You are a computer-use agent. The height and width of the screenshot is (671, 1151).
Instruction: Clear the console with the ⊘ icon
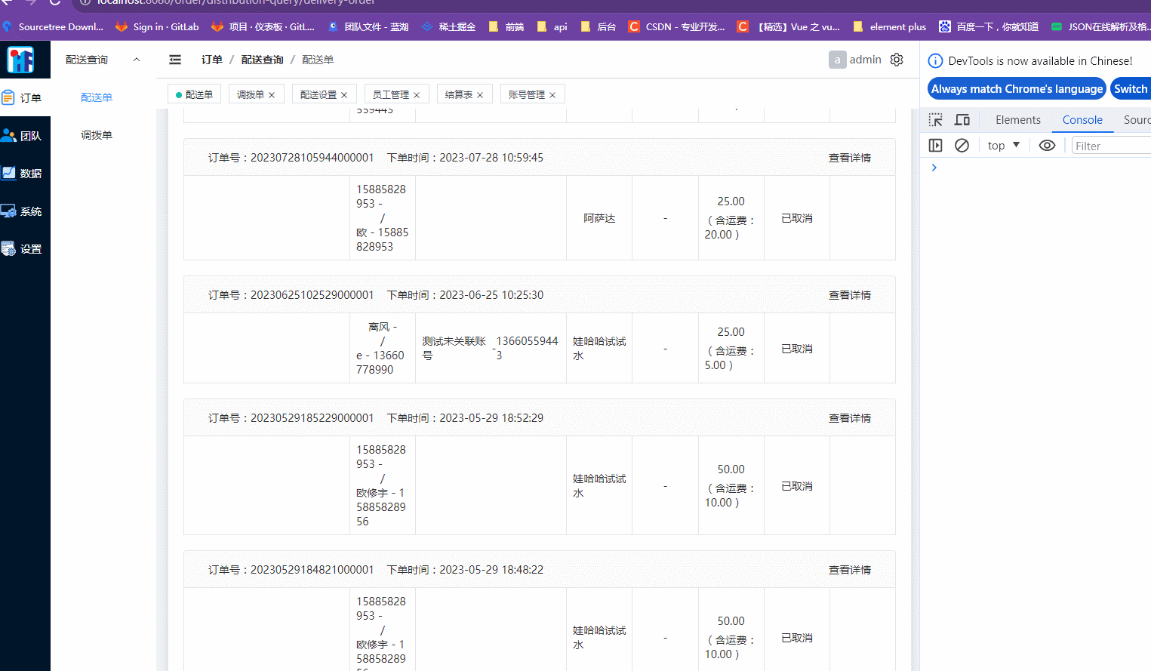(x=962, y=145)
